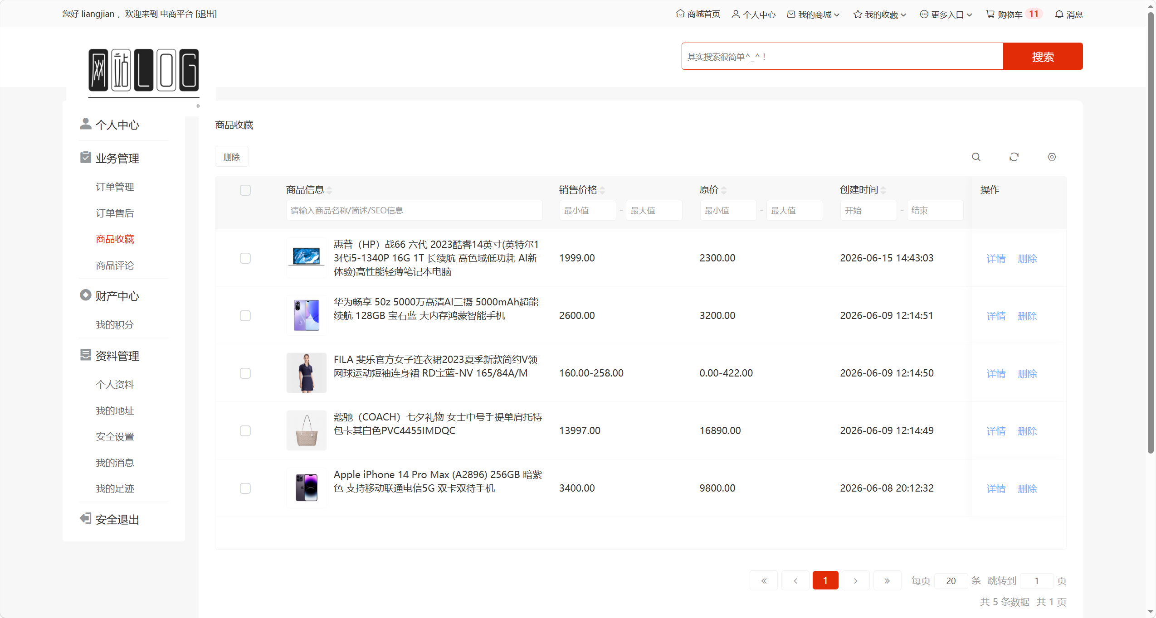Click the 财产中心 coin icon
This screenshot has width=1156, height=618.
tap(85, 295)
